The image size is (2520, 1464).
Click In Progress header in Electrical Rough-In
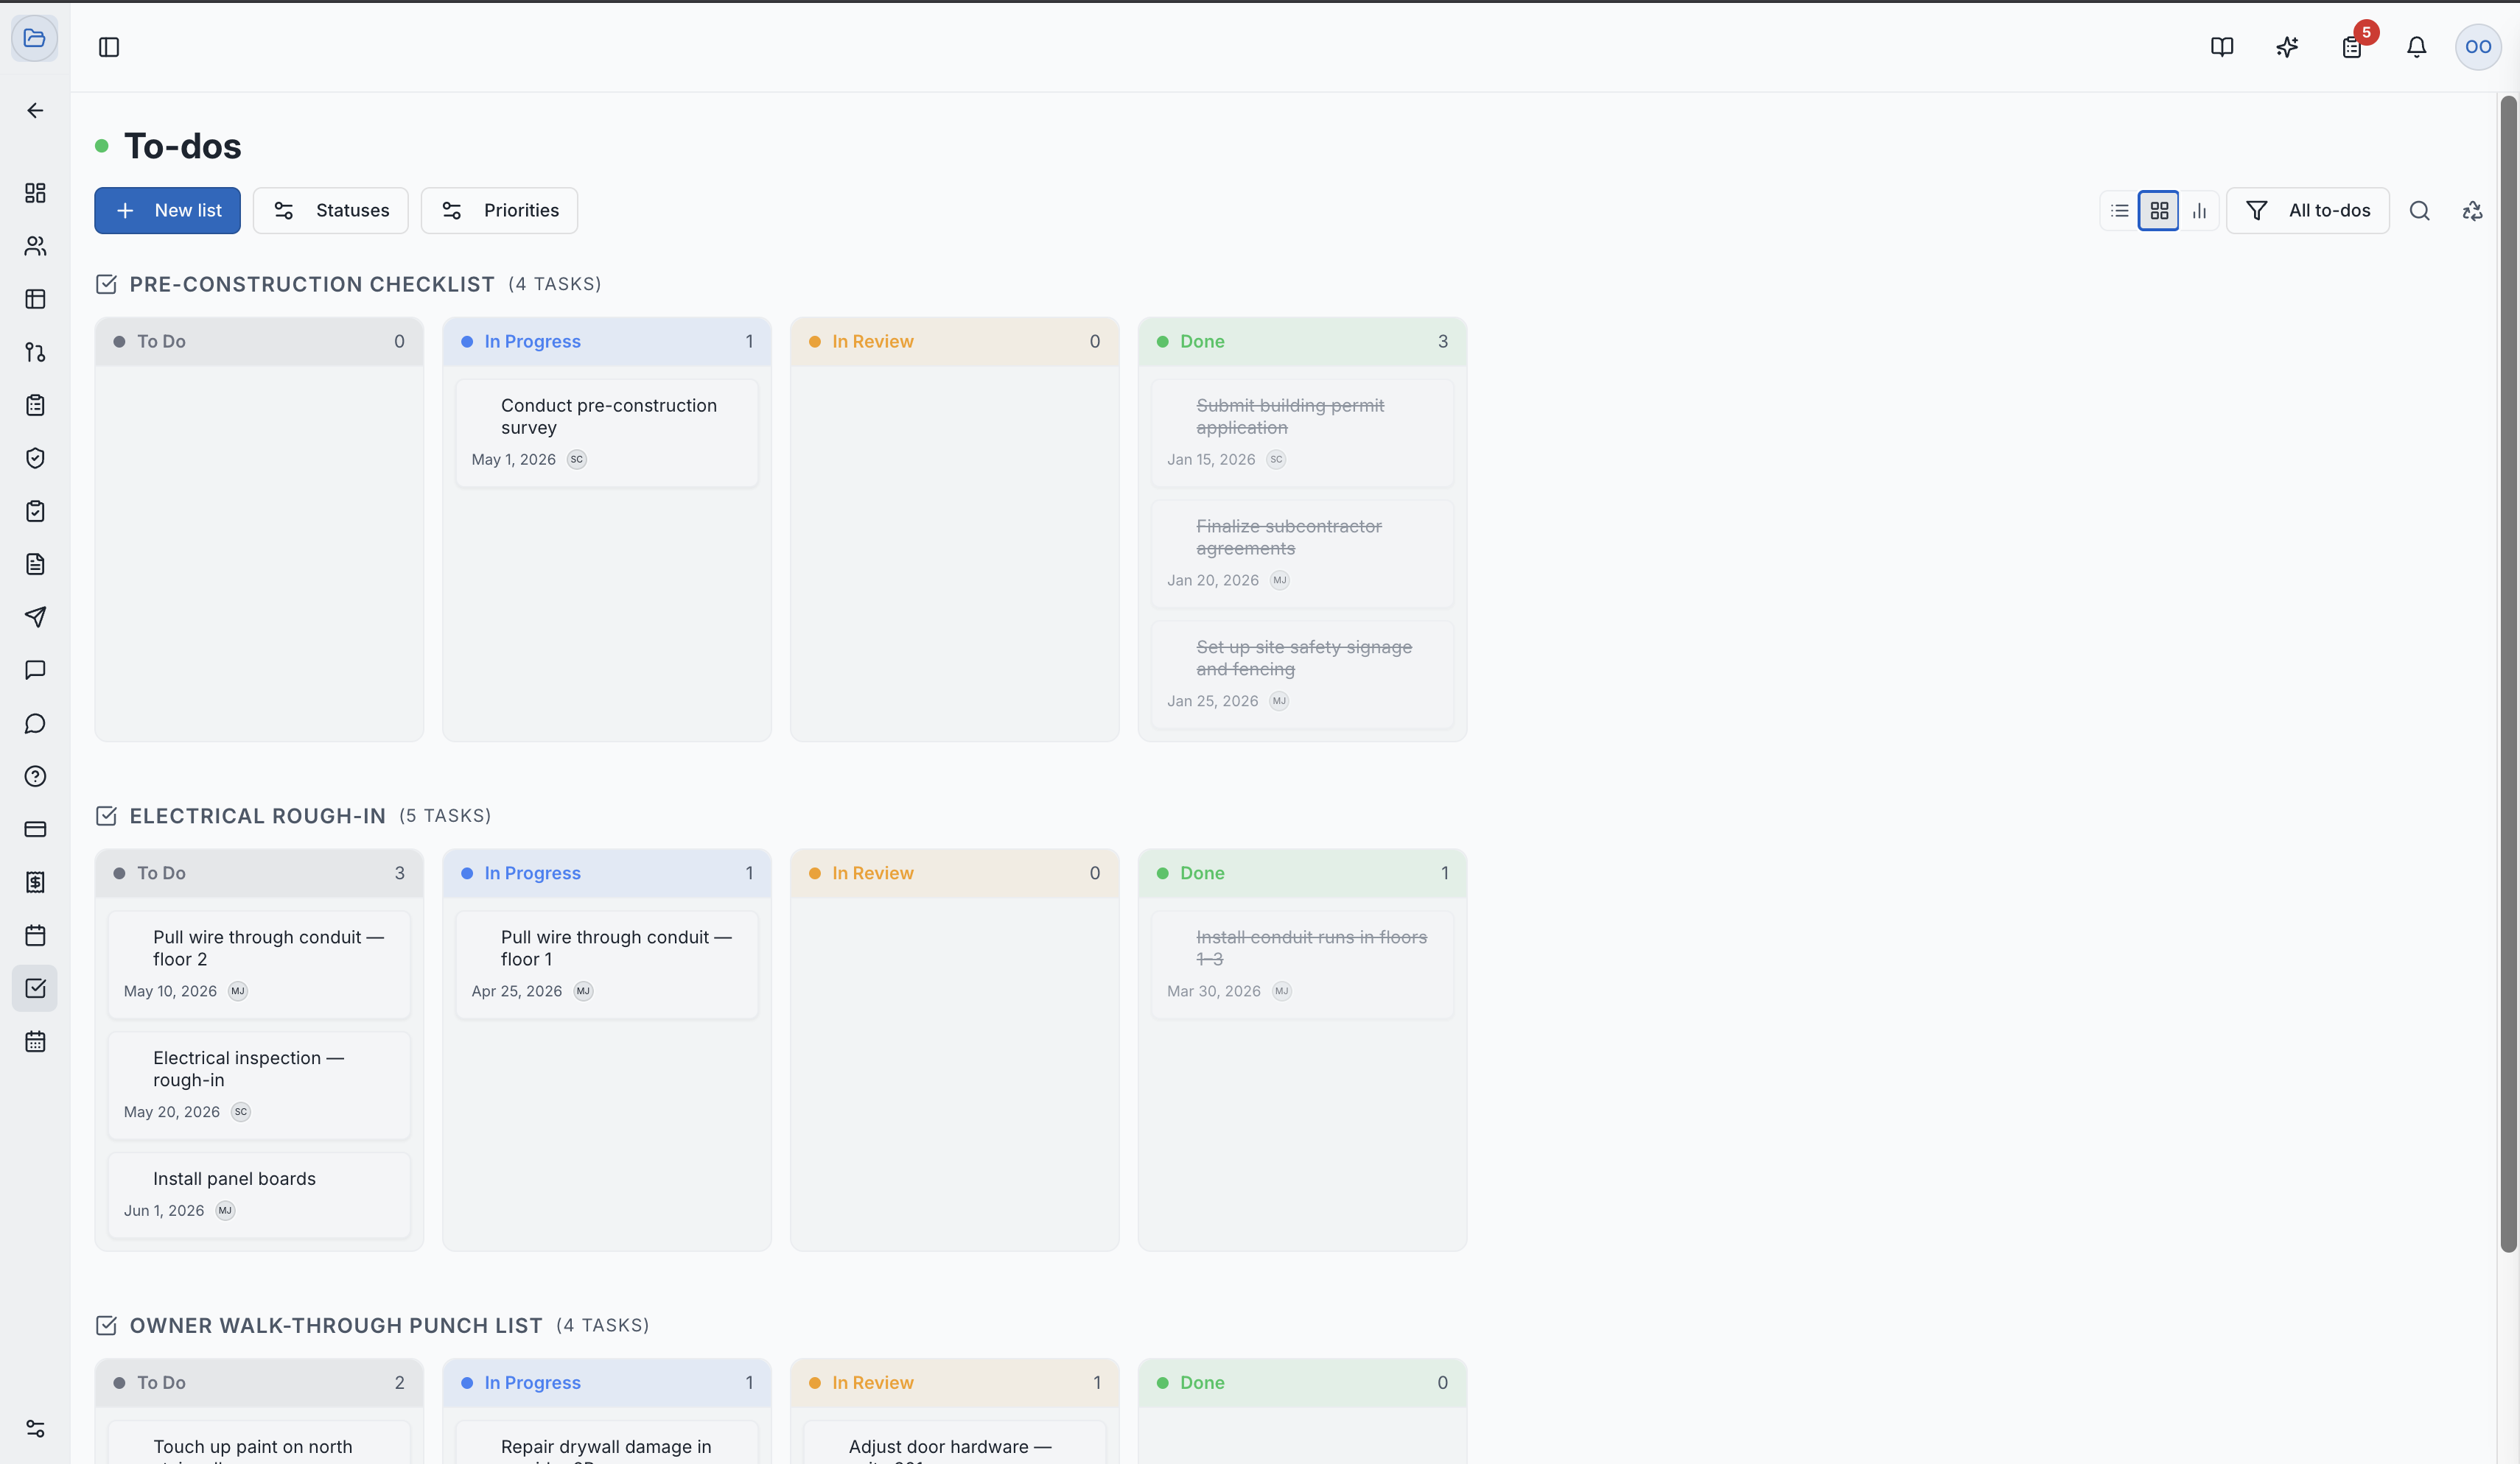(607, 873)
